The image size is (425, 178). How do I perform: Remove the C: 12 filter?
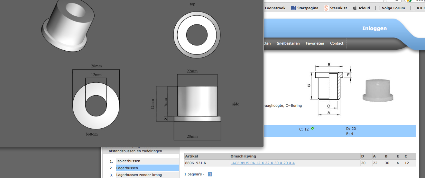point(312,128)
